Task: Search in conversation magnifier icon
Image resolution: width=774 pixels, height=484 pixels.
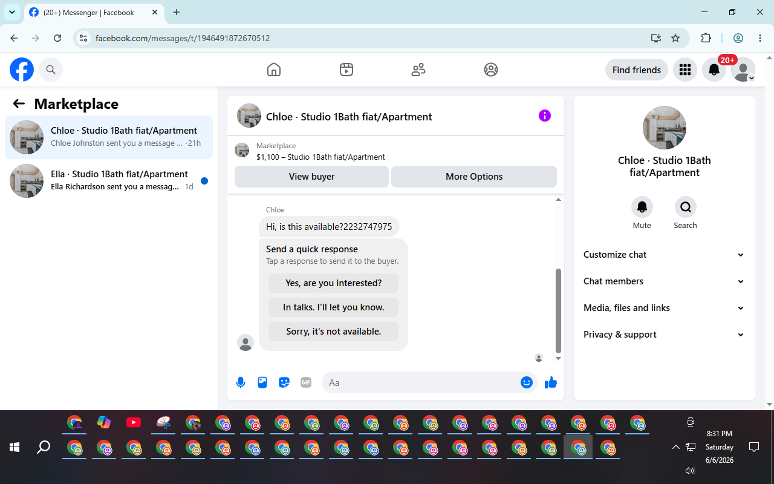Action: point(686,207)
